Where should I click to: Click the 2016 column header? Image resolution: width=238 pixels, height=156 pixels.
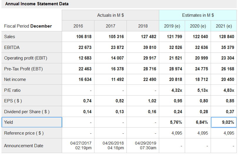pyautogui.click(x=78, y=26)
